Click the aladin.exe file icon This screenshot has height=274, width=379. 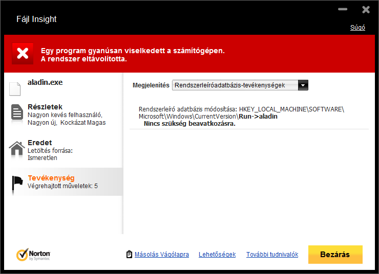tap(15, 89)
